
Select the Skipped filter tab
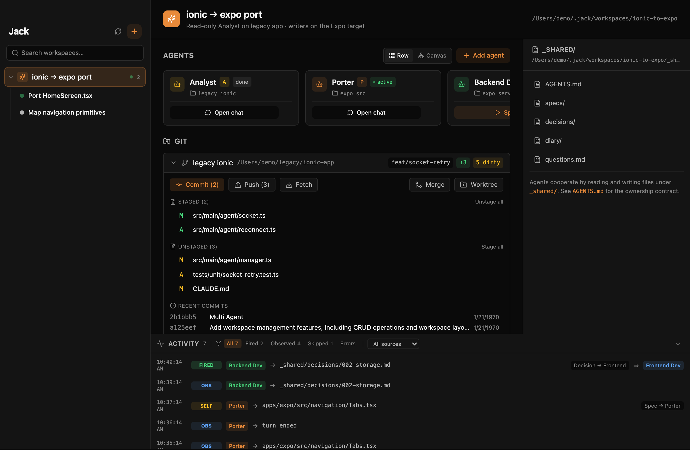tap(320, 344)
